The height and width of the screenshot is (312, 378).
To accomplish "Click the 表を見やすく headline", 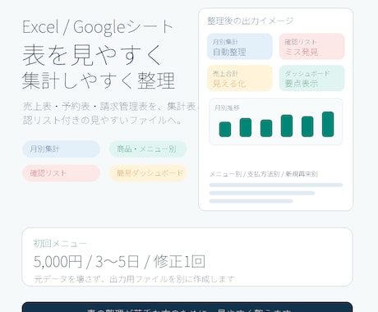I will tap(92, 55).
